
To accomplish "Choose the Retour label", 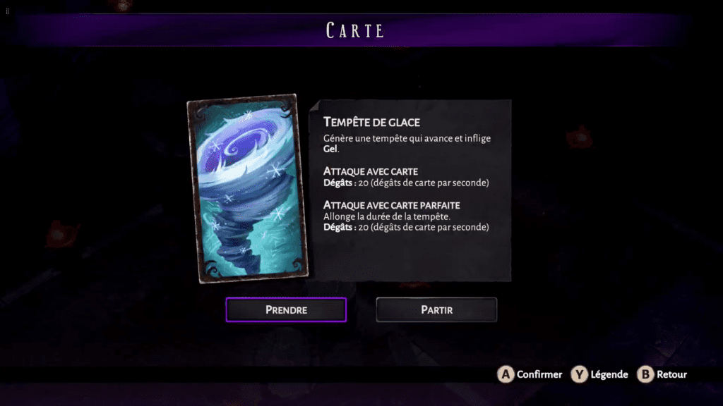I will (x=671, y=374).
